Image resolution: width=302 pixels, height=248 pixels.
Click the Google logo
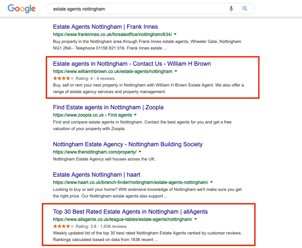point(22,9)
